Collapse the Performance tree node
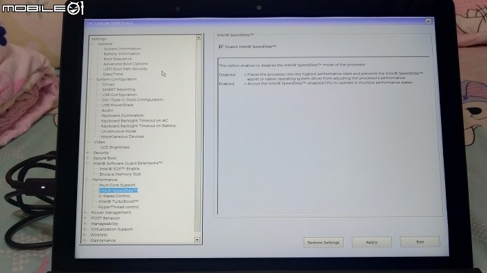Image resolution: width=487 pixels, height=273 pixels. (87, 180)
